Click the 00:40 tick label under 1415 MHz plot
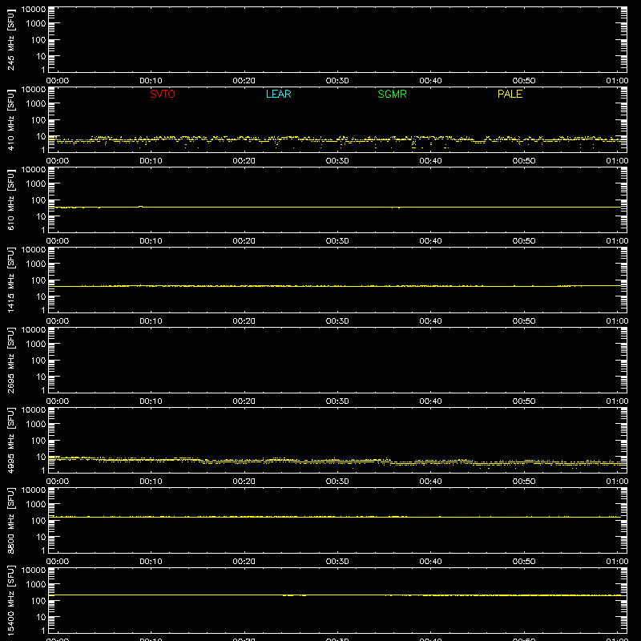 (x=430, y=321)
